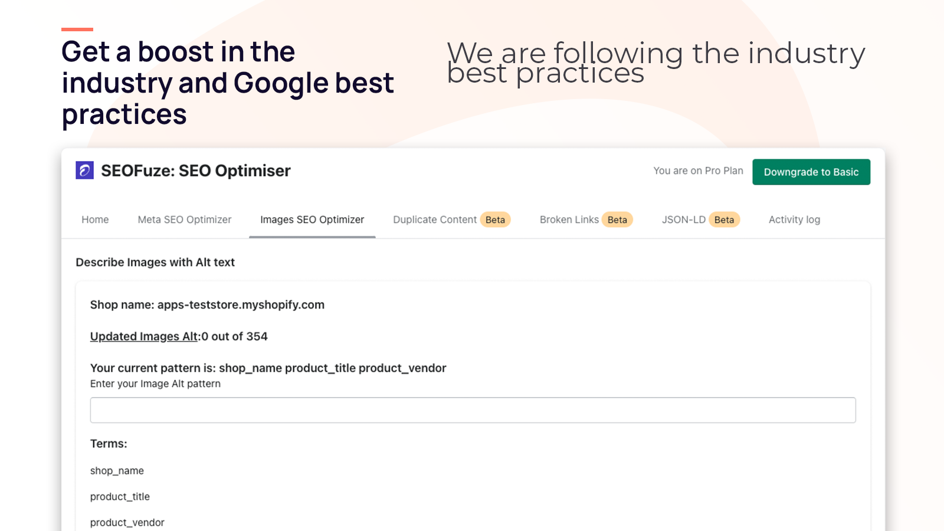This screenshot has height=531, width=944.
Task: Click the shop_name term
Action: [117, 471]
